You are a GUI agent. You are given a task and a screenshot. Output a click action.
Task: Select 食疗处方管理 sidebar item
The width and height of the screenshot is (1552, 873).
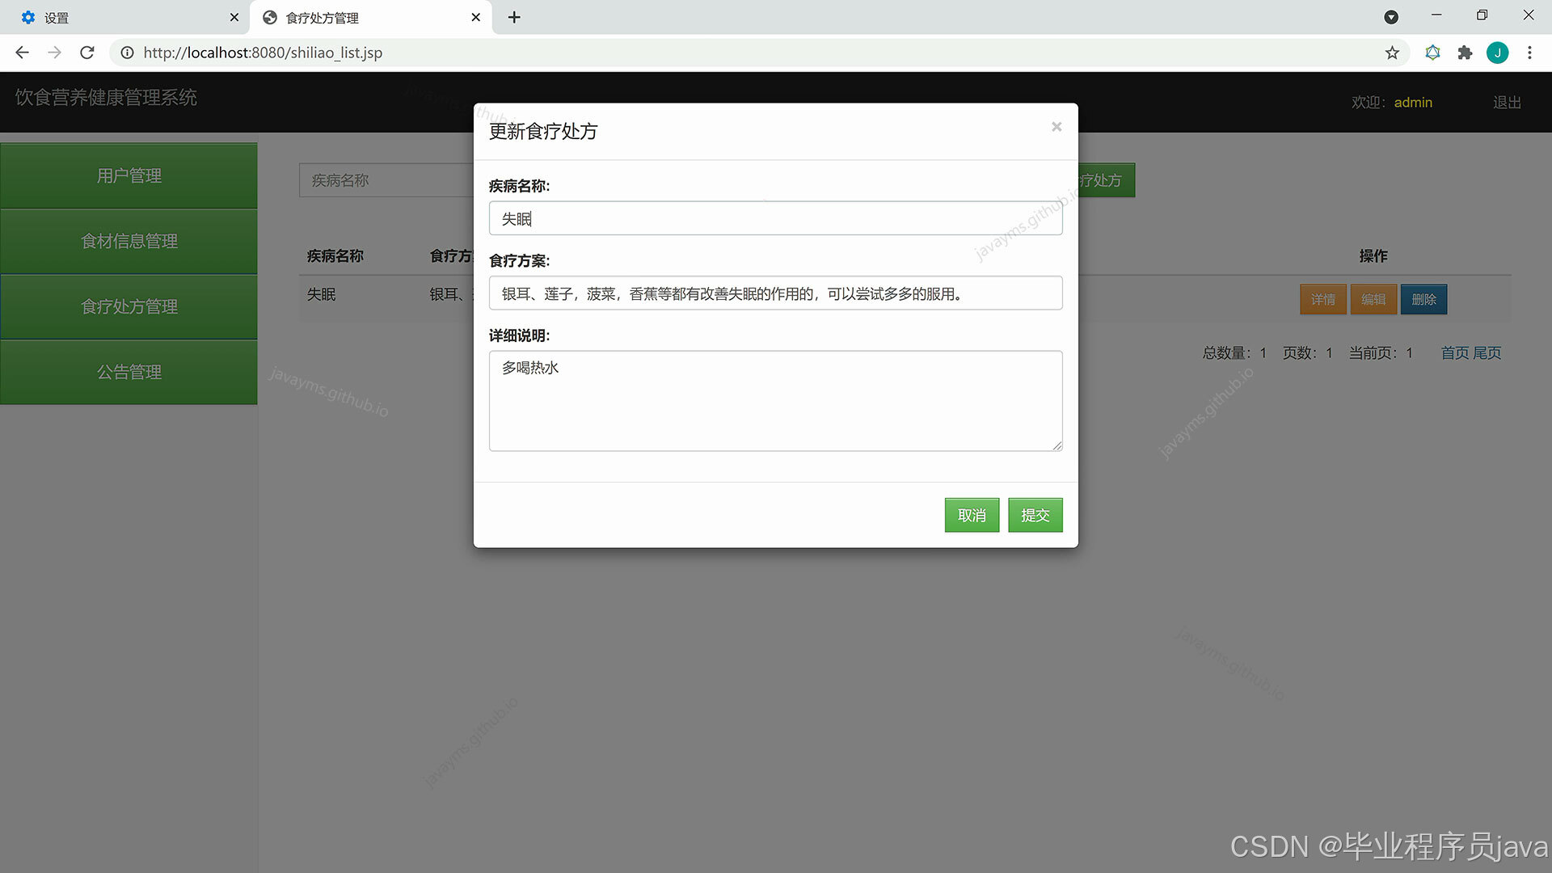129,306
